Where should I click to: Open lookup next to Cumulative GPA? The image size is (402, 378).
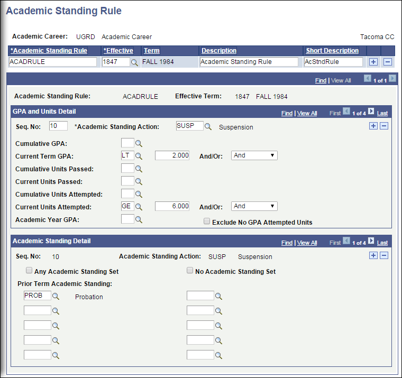point(139,143)
